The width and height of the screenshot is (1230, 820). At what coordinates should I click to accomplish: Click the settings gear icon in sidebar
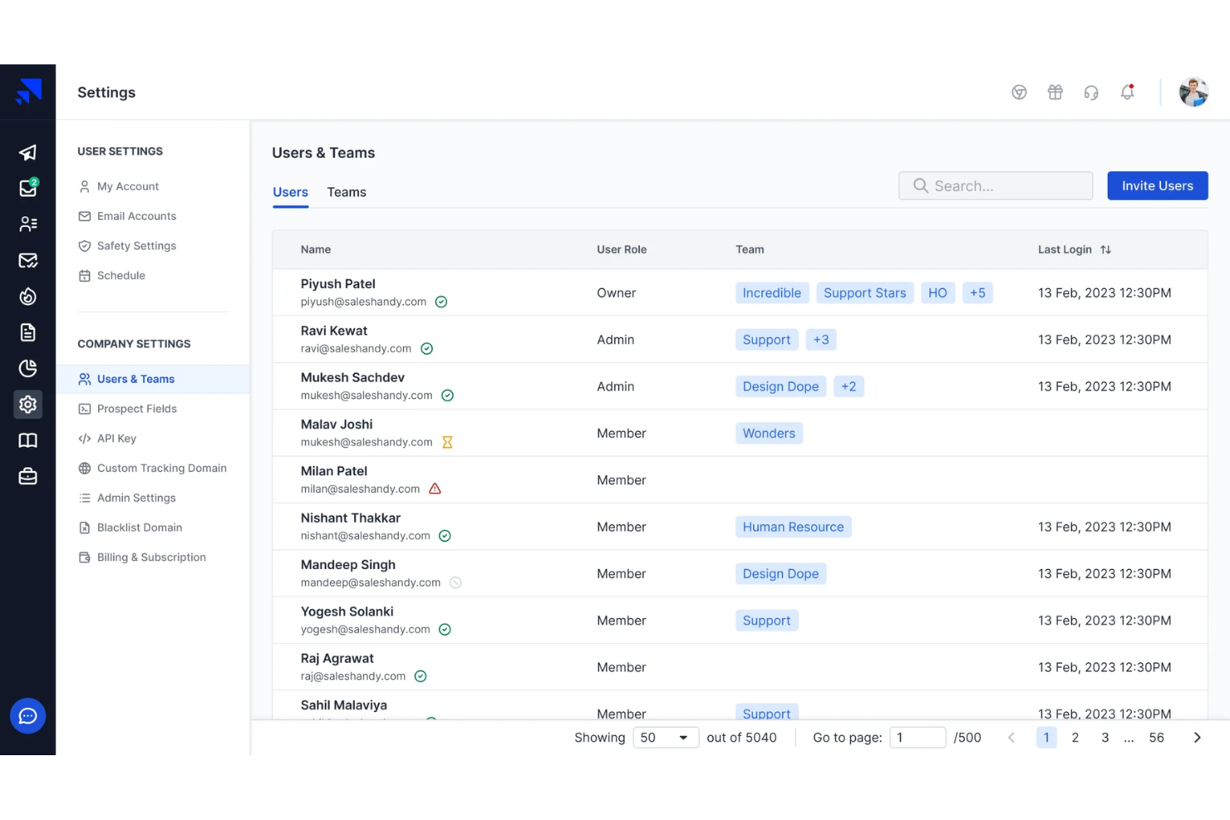[x=27, y=405]
